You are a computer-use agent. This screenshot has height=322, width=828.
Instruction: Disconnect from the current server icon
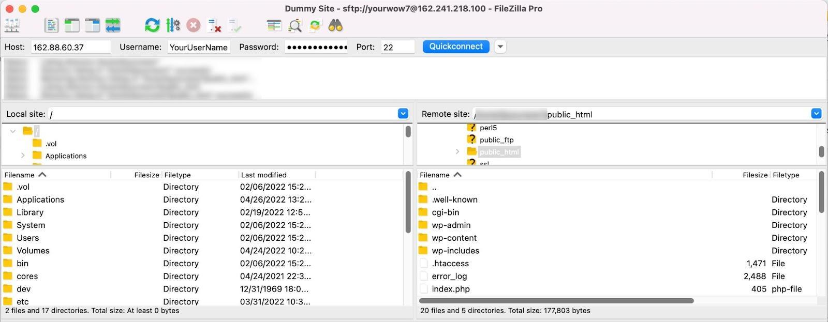point(214,25)
